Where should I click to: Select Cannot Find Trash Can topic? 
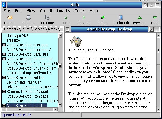click(x=24, y=82)
